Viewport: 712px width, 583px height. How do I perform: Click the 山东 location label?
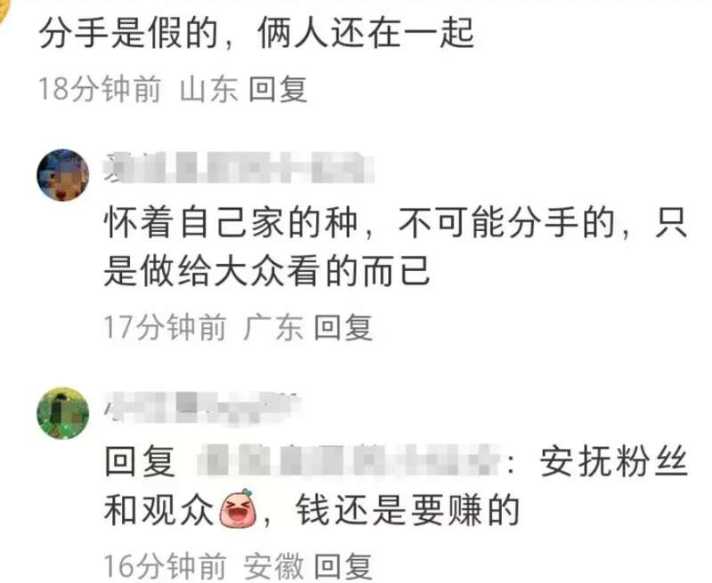209,89
